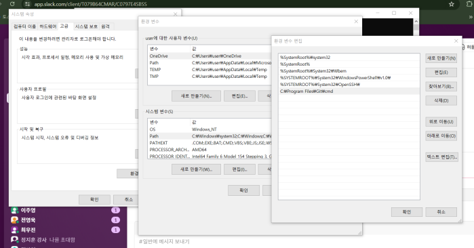Viewport: 474px width, 248px height.
Task: Click 편집(E)... under user variables
Action: click(x=239, y=96)
